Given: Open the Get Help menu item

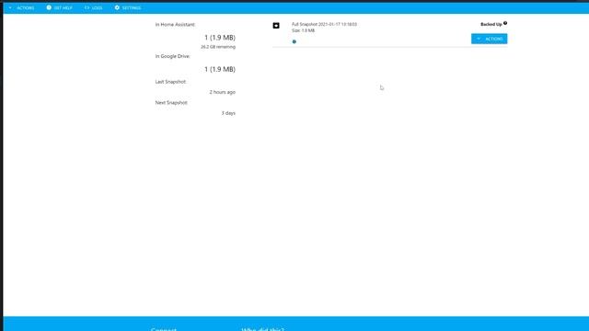Looking at the screenshot, I should tap(59, 8).
